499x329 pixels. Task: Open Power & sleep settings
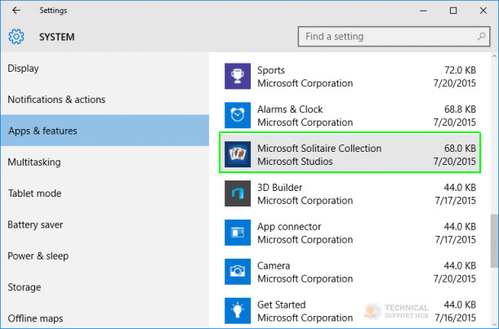105,256
